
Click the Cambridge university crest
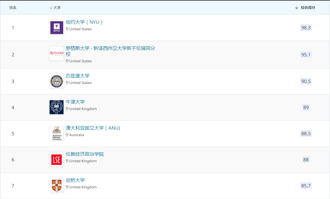pyautogui.click(x=56, y=185)
